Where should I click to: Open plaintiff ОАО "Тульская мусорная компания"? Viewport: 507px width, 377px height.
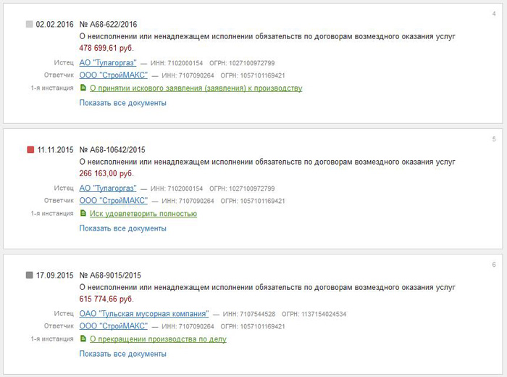(144, 314)
